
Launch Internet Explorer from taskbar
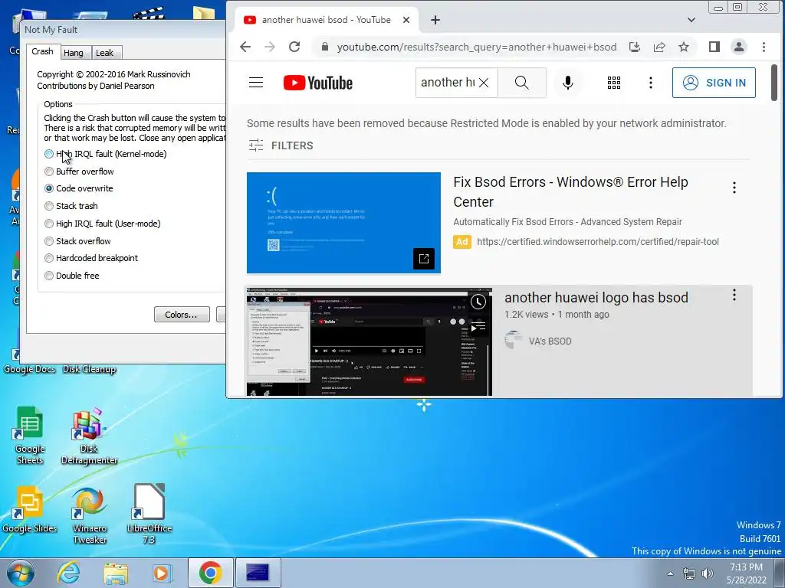tap(68, 573)
